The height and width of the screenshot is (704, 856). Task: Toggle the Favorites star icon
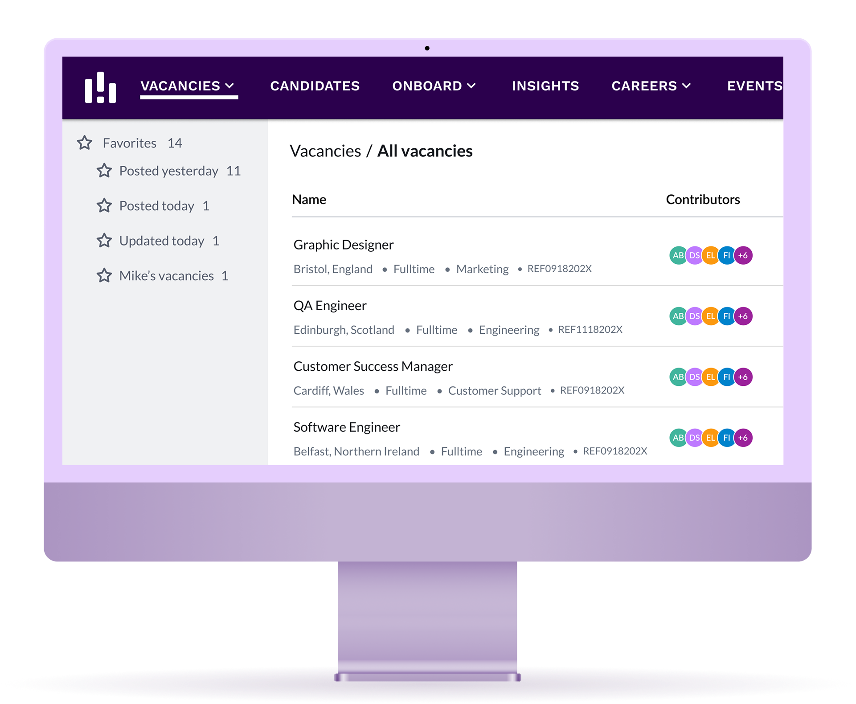pos(85,143)
